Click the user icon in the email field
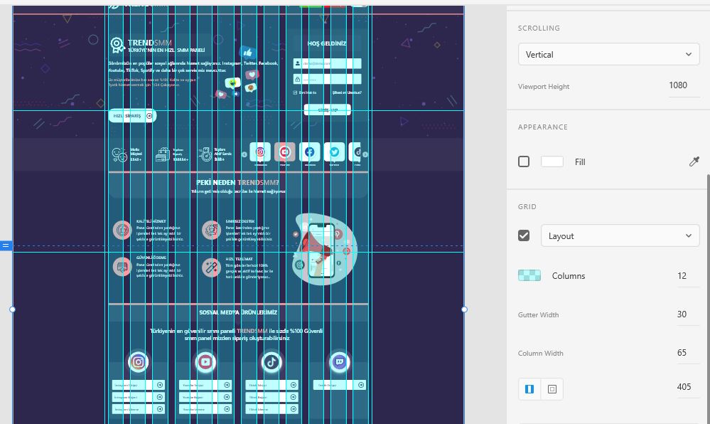 click(298, 63)
